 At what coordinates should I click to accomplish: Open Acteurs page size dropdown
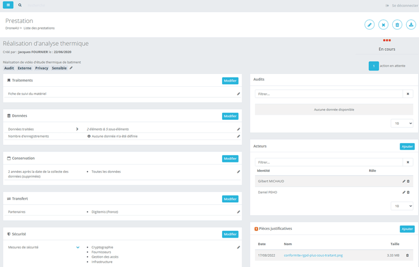pos(402,206)
